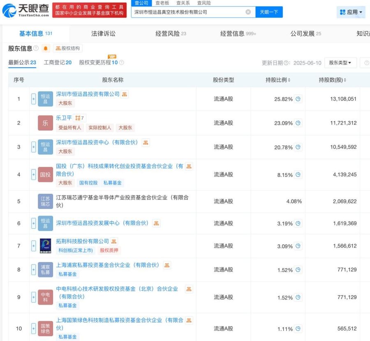Click pie chart icon next to 3.19%

click(x=298, y=223)
